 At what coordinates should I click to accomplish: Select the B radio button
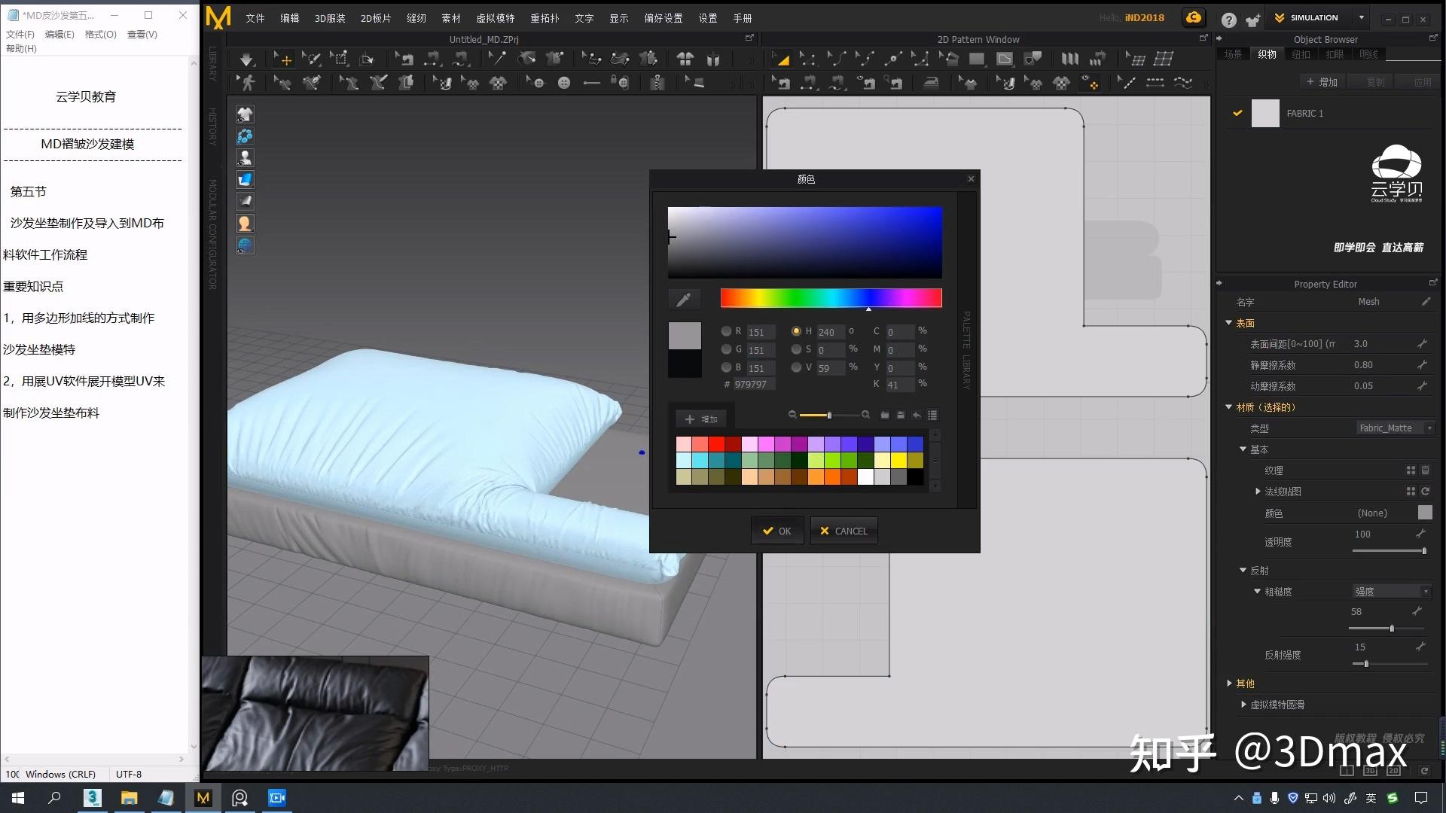tap(726, 367)
